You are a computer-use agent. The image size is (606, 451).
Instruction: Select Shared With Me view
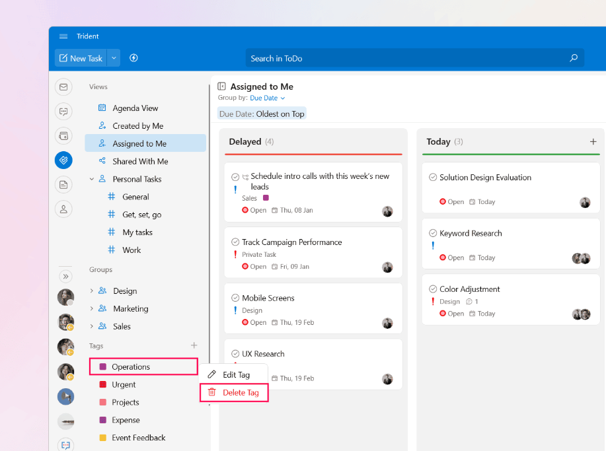coord(145,161)
